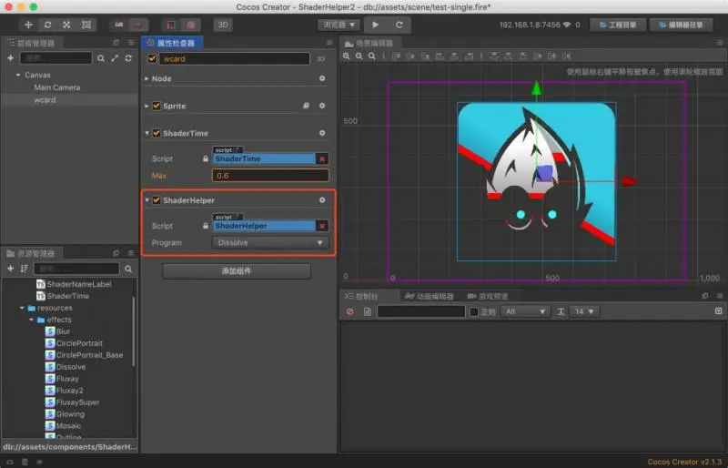Click the refresh preview button beside play
This screenshot has width=728, height=468.
tap(399, 25)
